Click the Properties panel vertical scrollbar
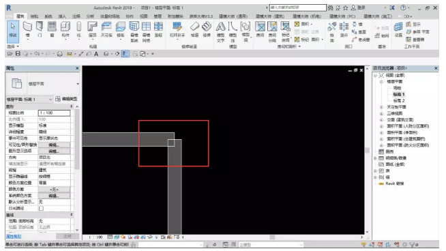The height and width of the screenshot is (251, 446). (x=77, y=139)
